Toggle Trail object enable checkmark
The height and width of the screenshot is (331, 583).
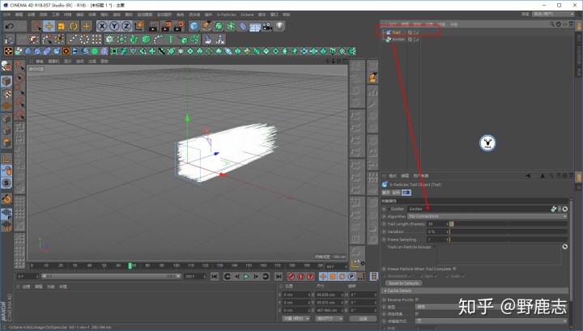pos(417,32)
